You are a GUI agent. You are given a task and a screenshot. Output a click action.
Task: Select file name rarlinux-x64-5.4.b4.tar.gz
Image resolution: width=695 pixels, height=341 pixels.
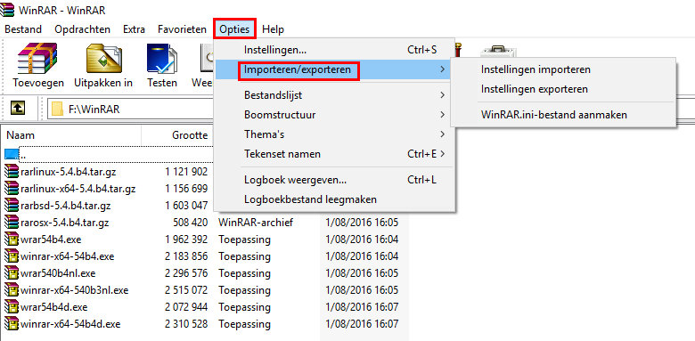(78, 189)
